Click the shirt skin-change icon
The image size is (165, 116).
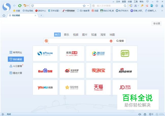tap(147, 2)
